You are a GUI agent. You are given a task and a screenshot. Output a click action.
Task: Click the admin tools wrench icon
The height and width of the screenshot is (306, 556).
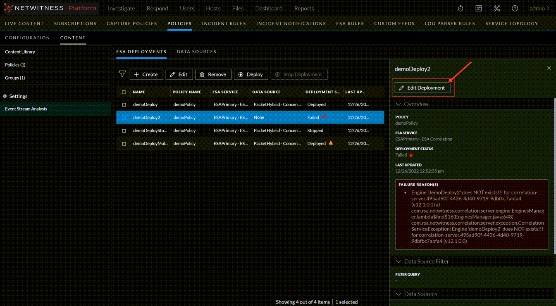pyautogui.click(x=497, y=8)
